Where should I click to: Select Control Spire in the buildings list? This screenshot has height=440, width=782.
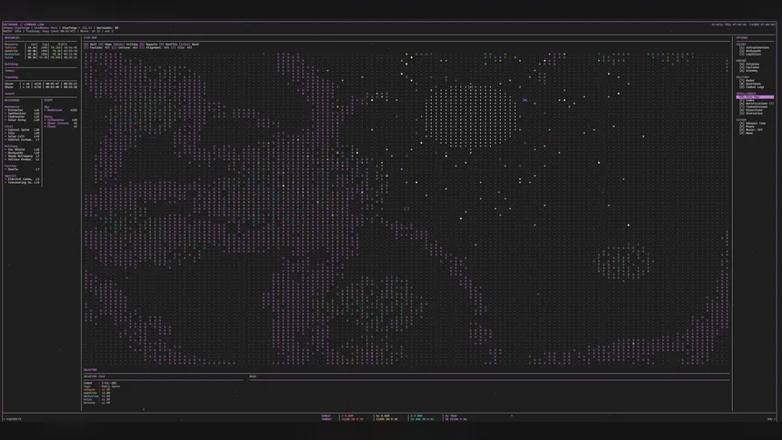[22, 130]
